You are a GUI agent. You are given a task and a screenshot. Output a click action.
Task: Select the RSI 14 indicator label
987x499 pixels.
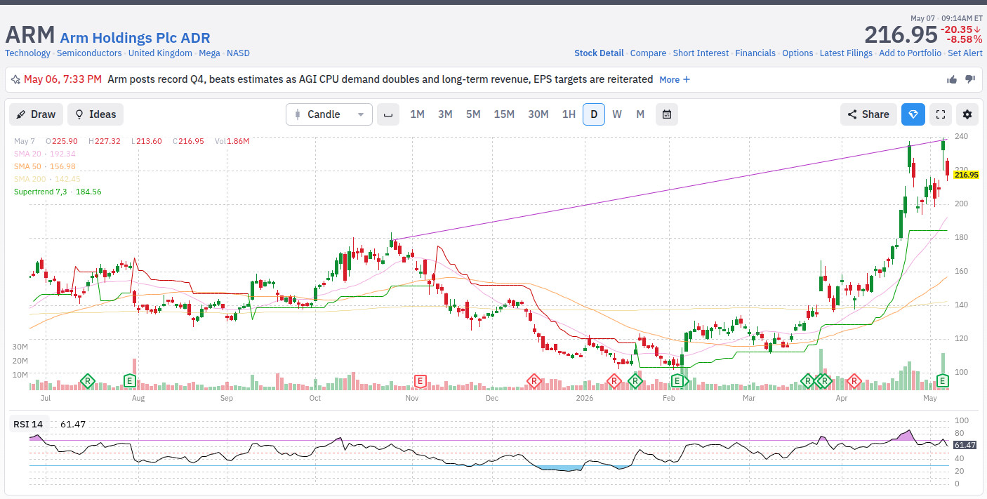tap(28, 424)
